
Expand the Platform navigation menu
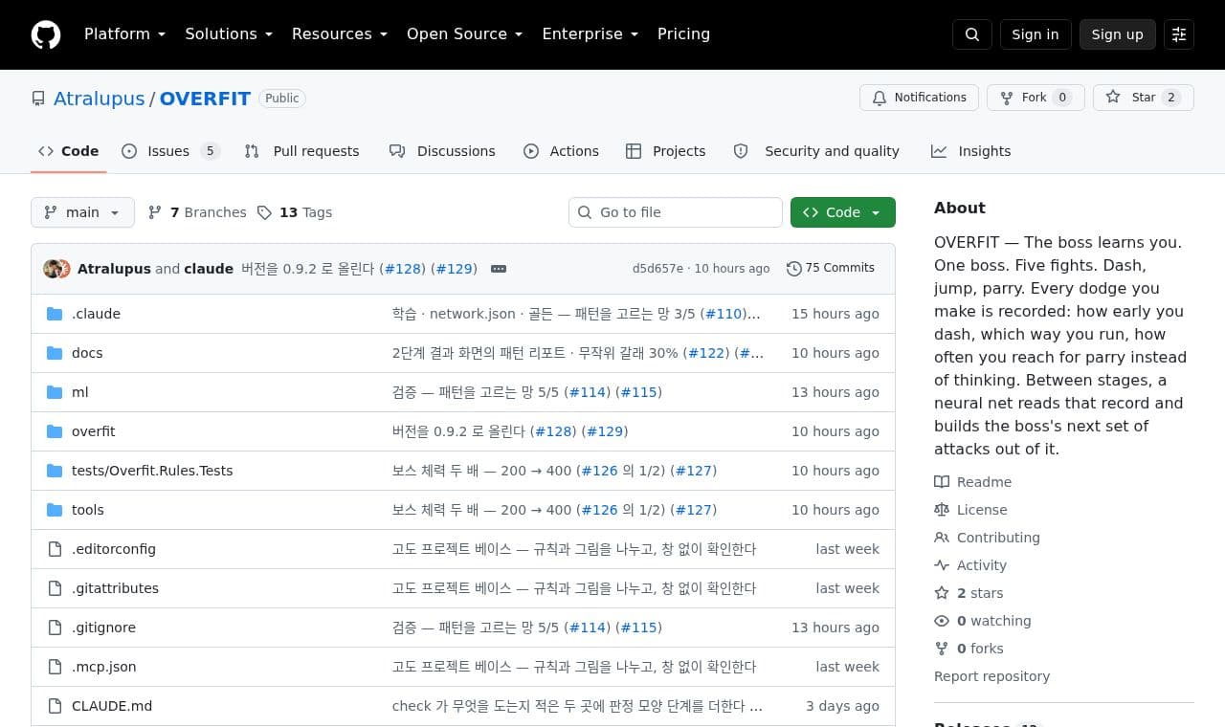click(x=124, y=34)
